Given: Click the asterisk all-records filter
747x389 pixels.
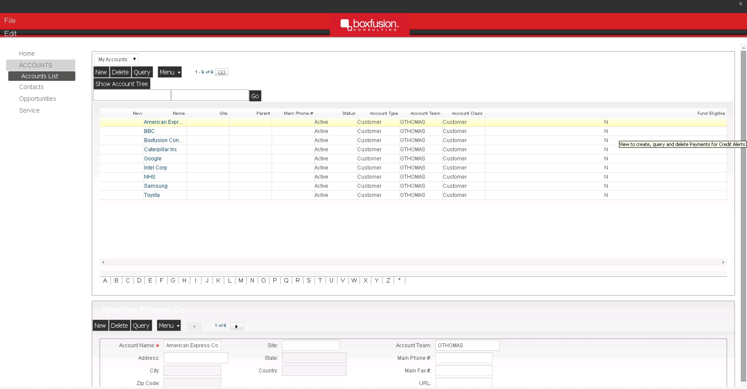Looking at the screenshot, I should [399, 280].
